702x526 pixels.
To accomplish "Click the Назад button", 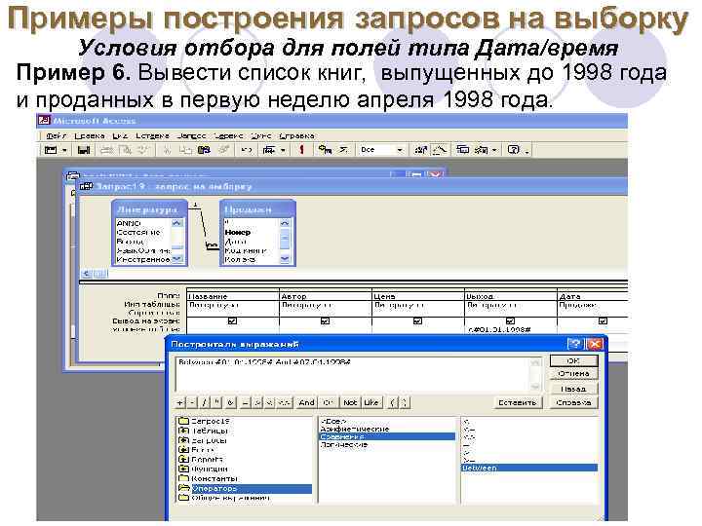I will tap(574, 389).
